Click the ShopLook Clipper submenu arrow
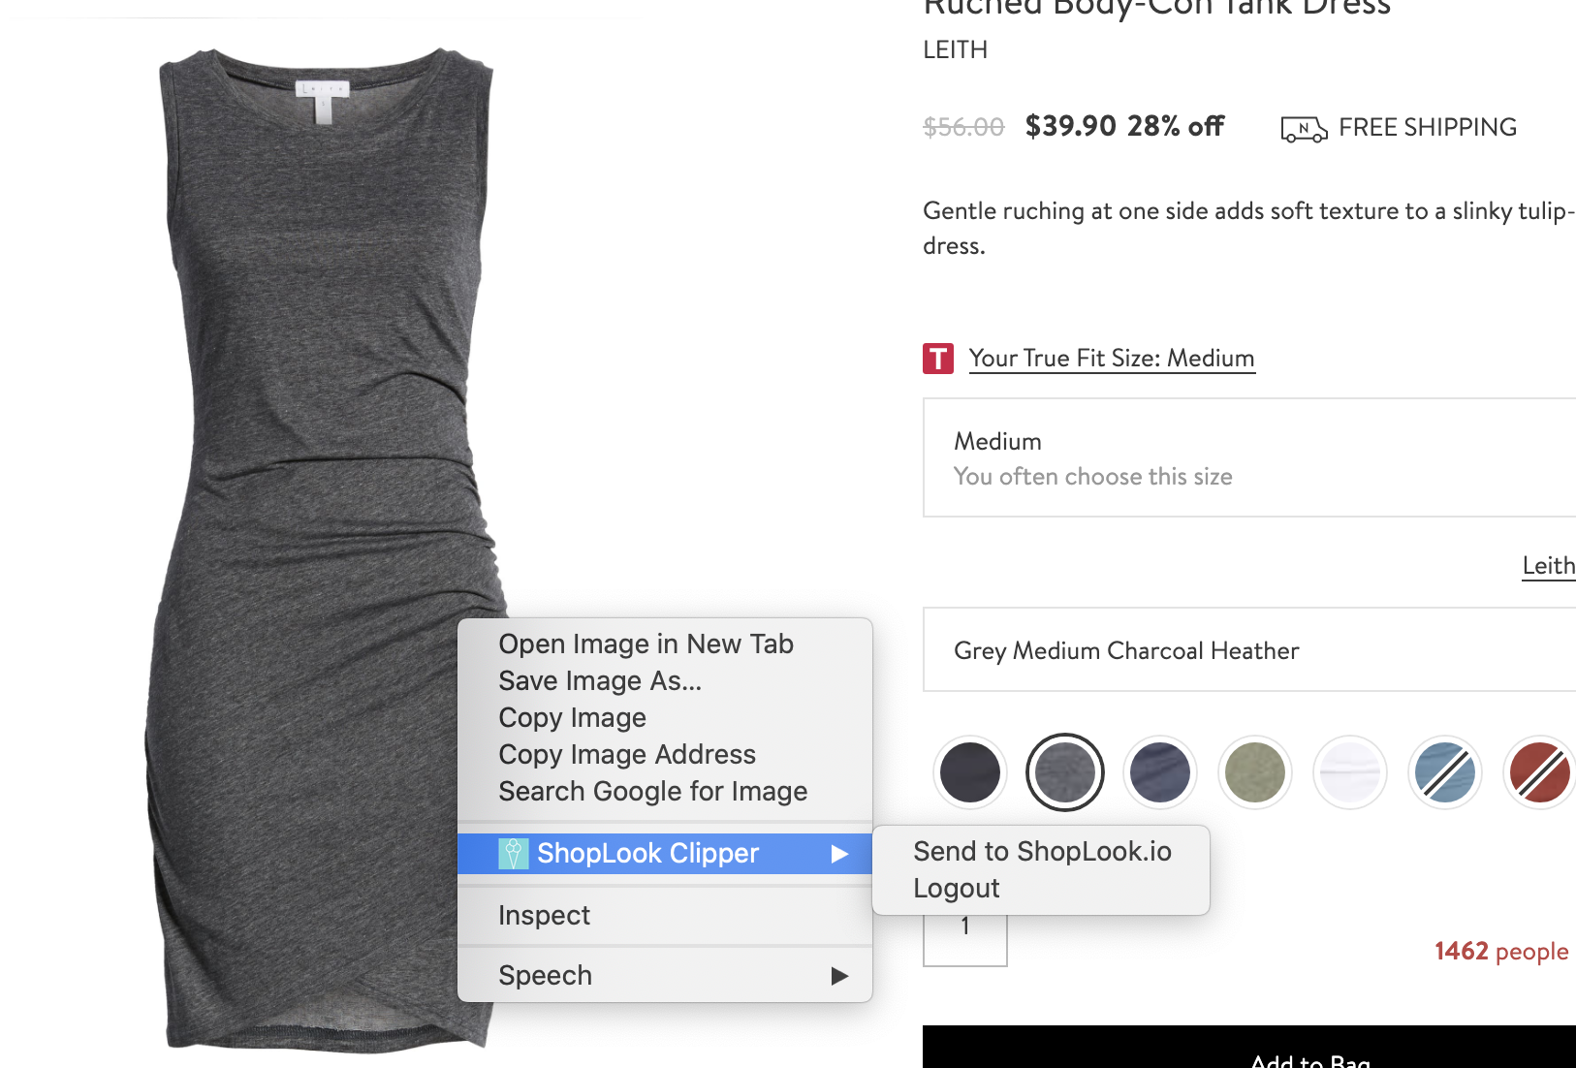Screen dimensions: 1576x1068 click(839, 854)
